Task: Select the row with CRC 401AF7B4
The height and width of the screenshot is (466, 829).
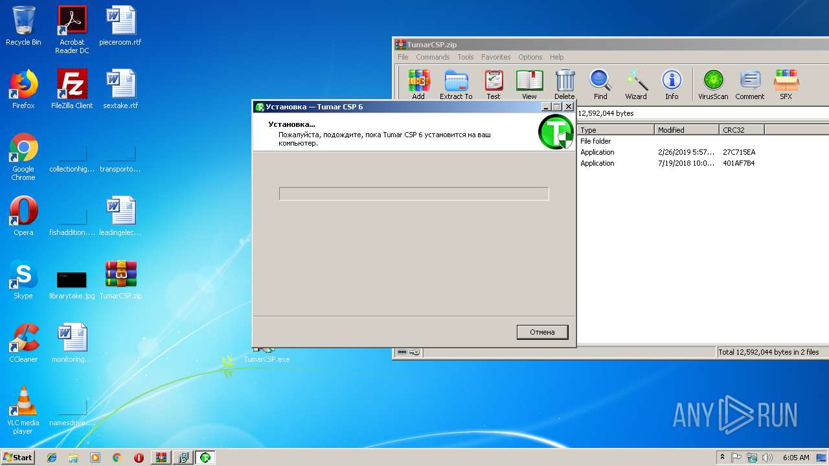Action: (703, 163)
